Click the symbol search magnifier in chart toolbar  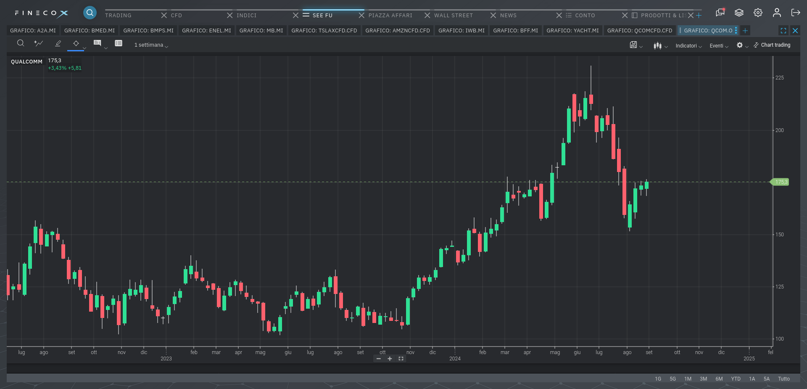[20, 43]
